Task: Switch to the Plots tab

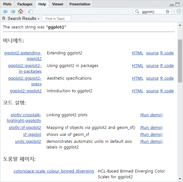Action: 7,4
